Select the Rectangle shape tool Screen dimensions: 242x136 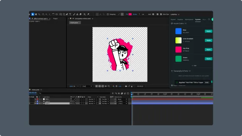60,14
